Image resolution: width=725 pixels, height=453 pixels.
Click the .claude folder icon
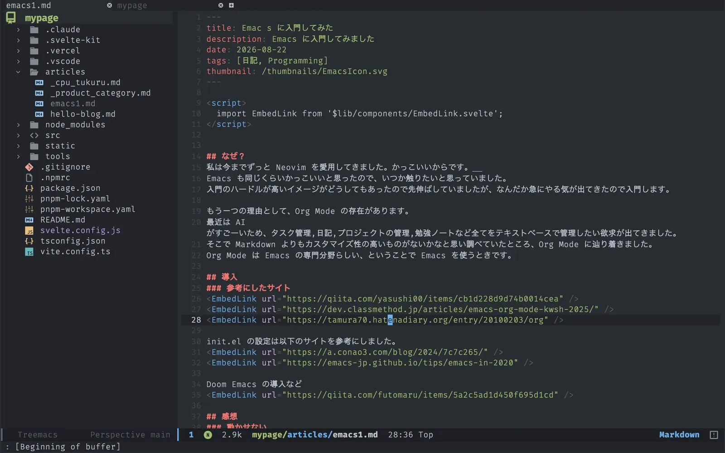tap(34, 29)
